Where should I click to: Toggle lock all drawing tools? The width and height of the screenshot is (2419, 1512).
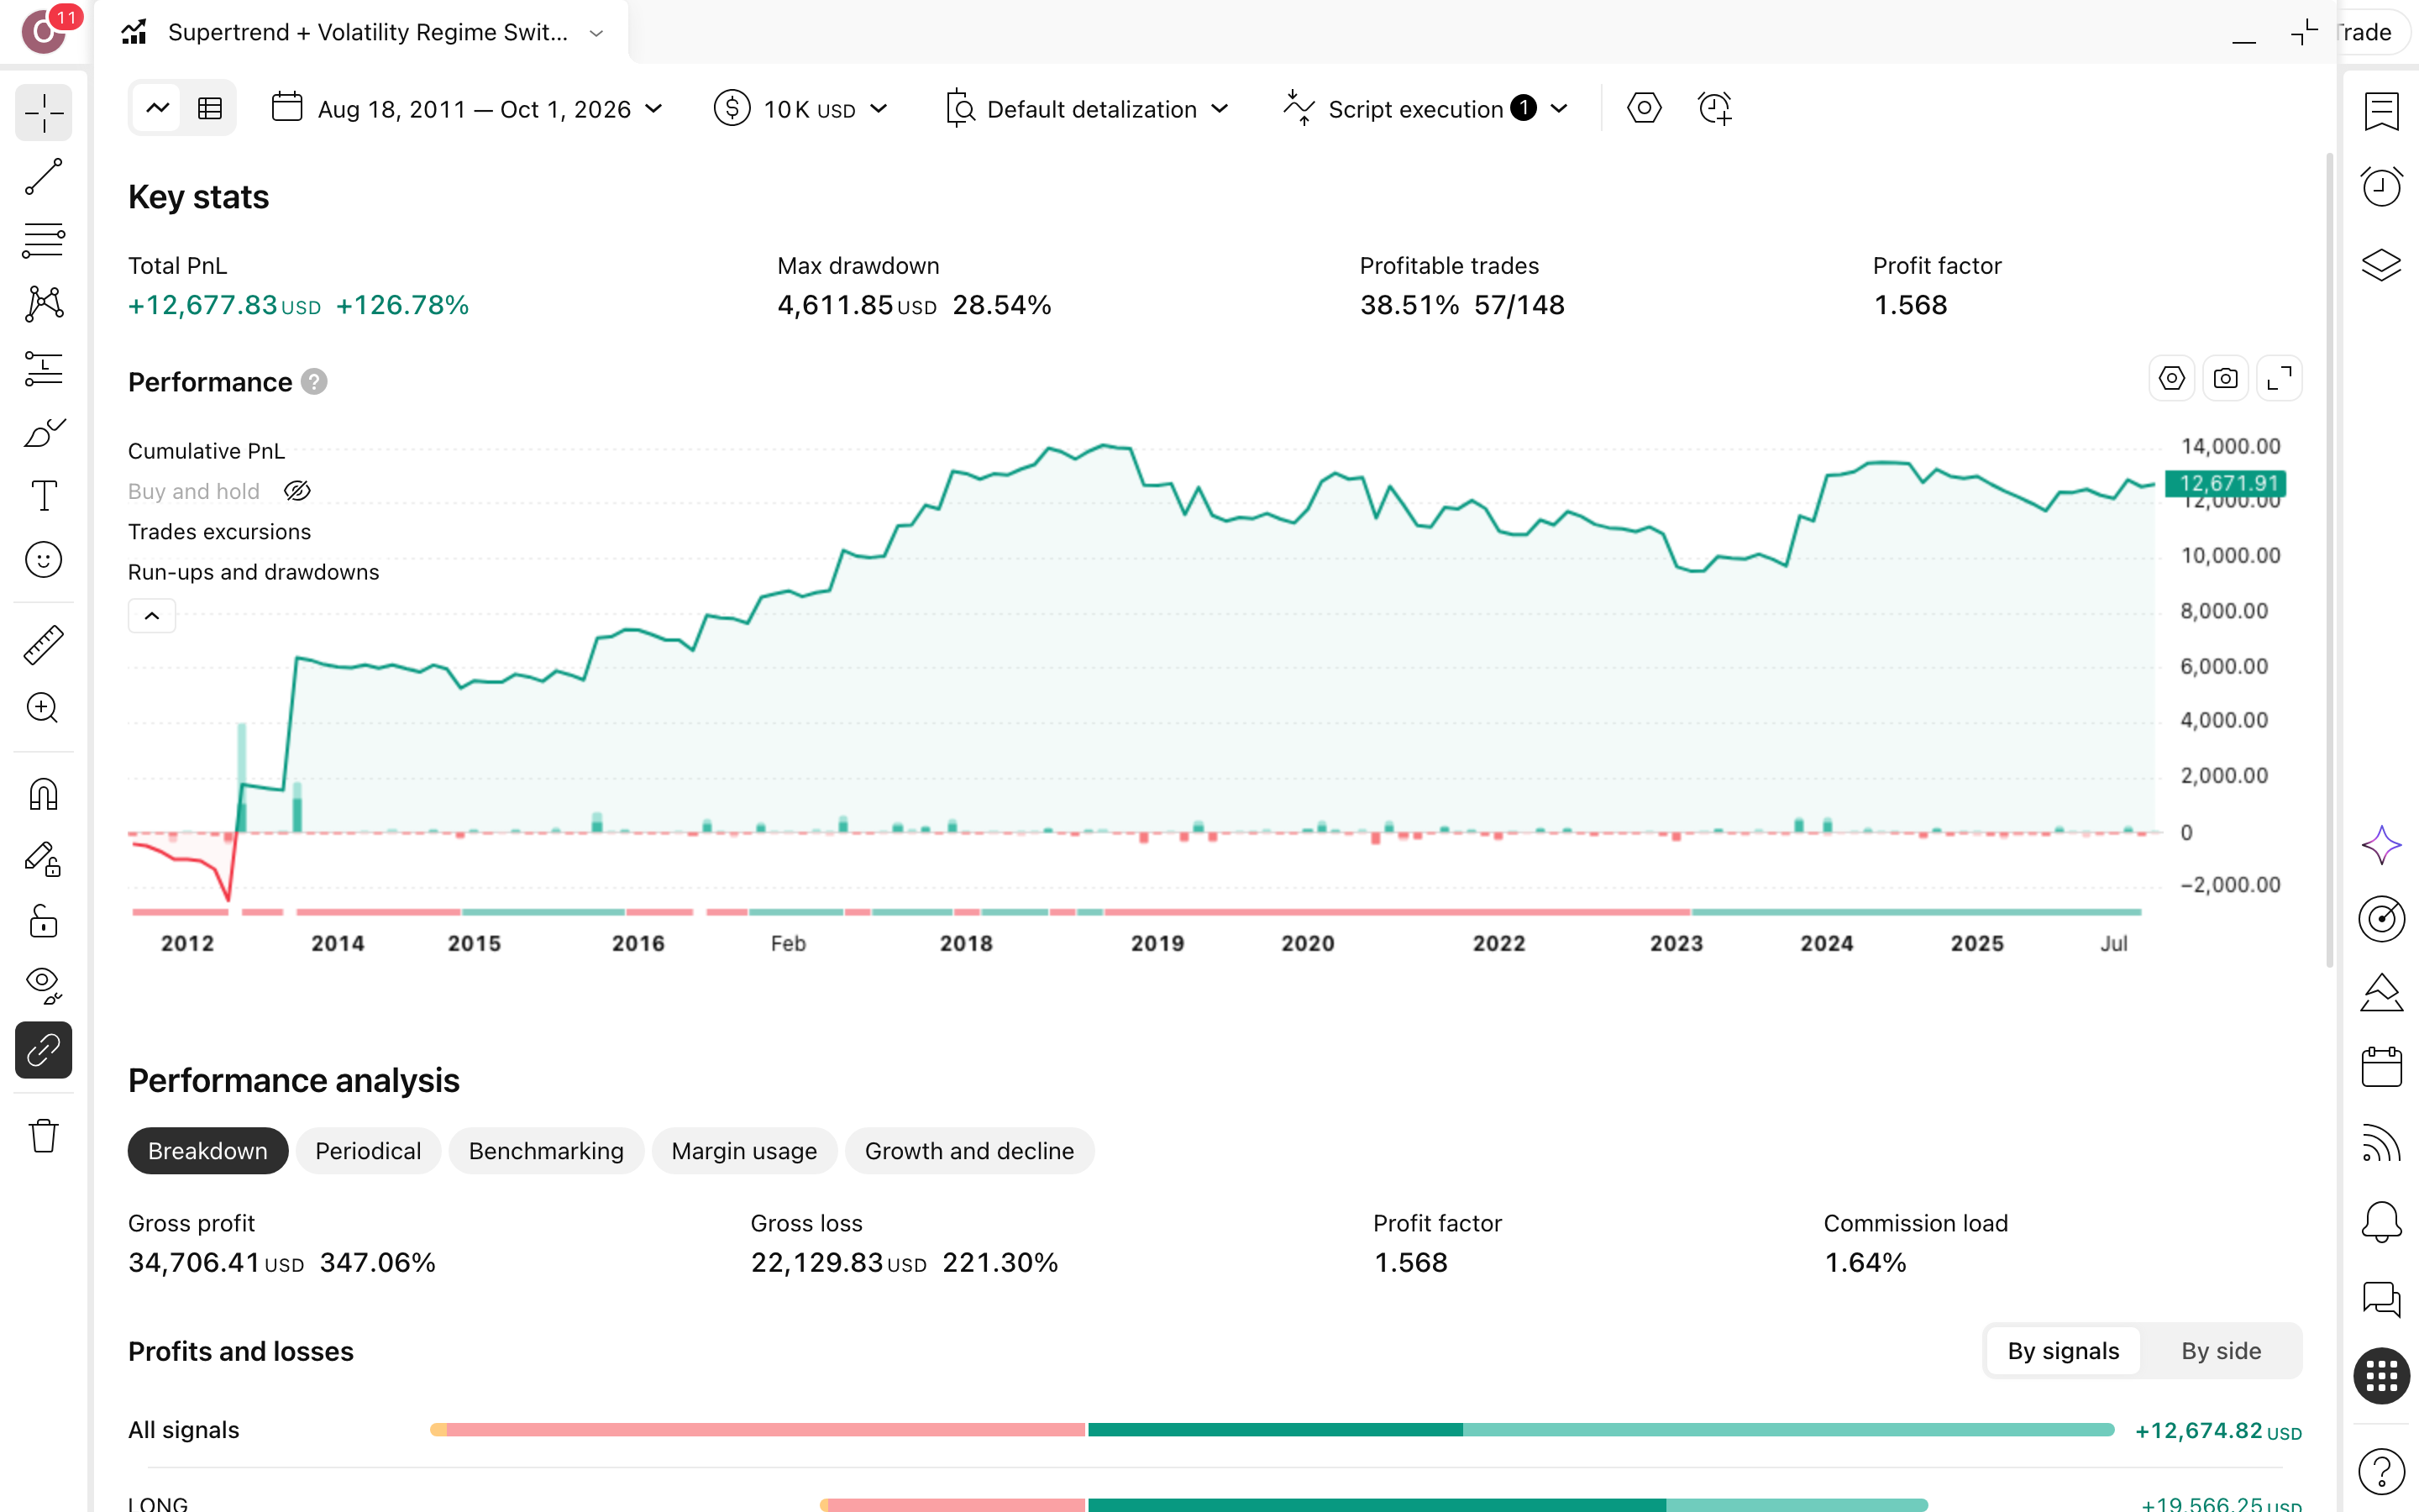click(43, 922)
